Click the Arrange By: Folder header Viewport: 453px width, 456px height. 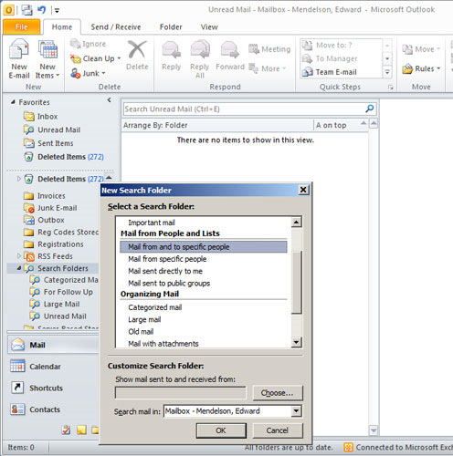(155, 125)
